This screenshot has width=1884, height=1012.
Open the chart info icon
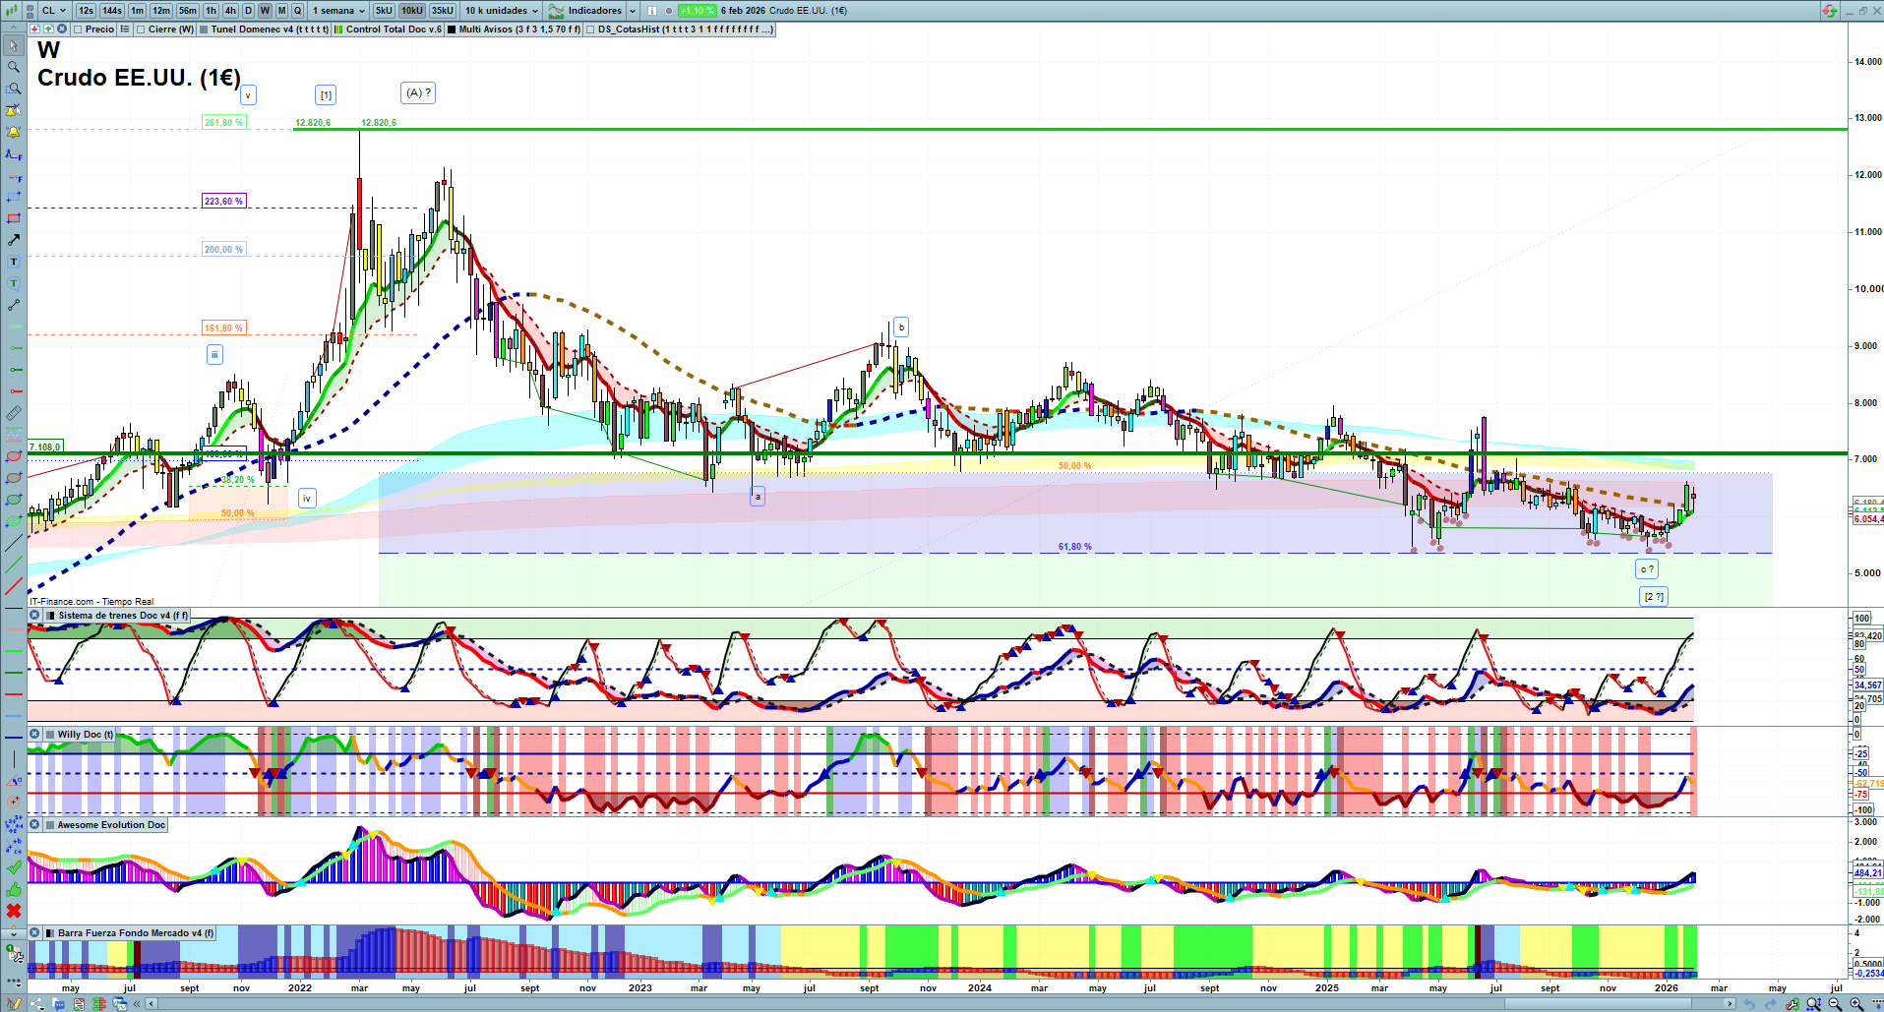pyautogui.click(x=651, y=11)
